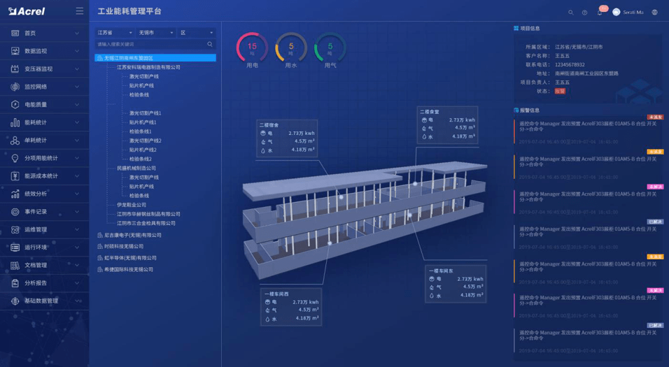Viewport: 669px width, 367px height.
Task: Open 数据监视 sidebar icon
Action: (x=15, y=51)
